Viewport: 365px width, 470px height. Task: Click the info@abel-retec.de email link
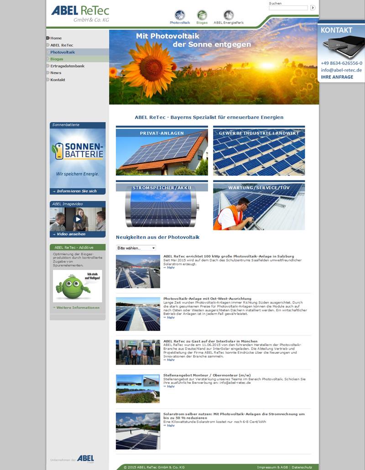click(341, 70)
